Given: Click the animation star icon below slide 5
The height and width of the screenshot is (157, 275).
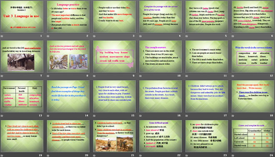Looking at the screenshot, I should [x=187, y=36].
